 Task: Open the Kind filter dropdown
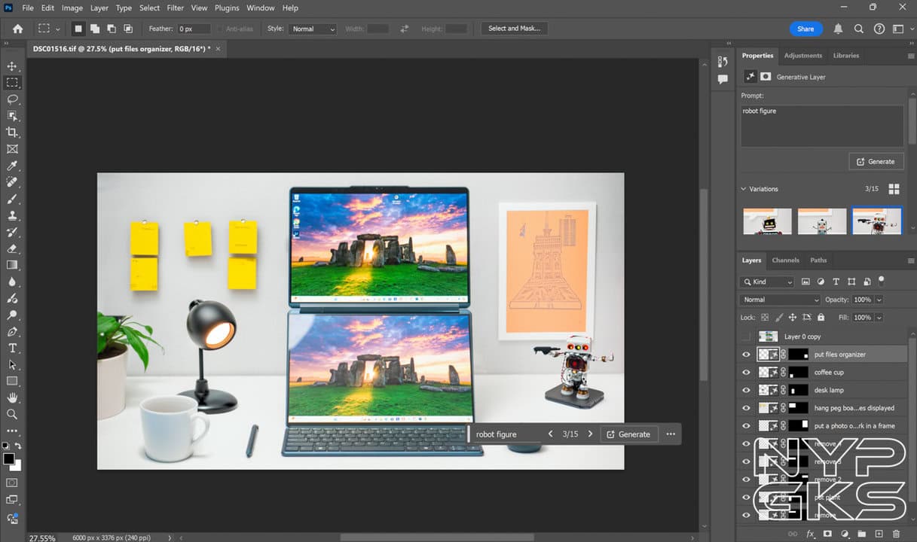(x=767, y=282)
